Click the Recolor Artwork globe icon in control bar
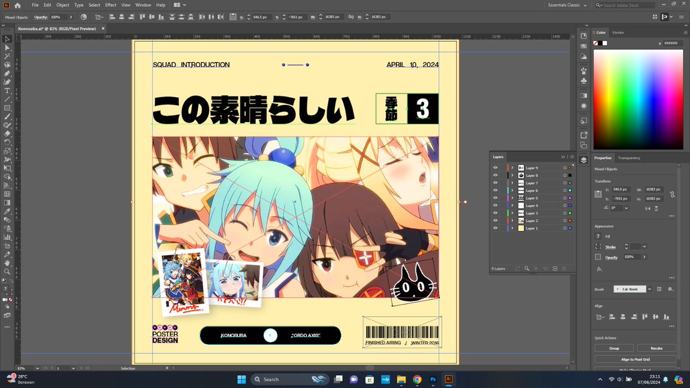The height and width of the screenshot is (388, 690). (x=84, y=17)
